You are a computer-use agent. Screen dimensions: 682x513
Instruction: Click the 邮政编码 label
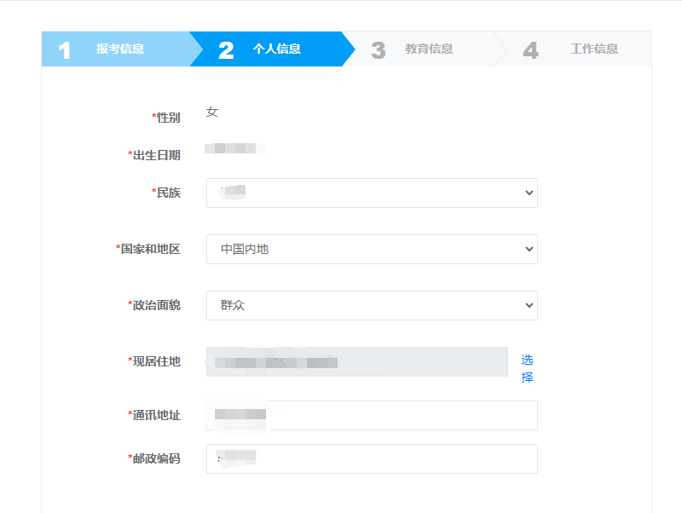154,458
